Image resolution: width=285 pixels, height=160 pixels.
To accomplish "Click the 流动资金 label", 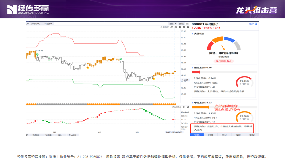I will (x=177, y=107).
